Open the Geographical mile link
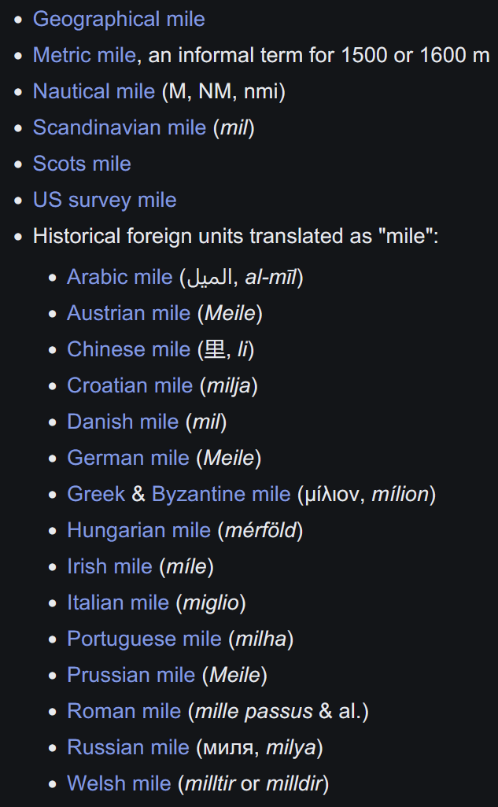The image size is (498, 807). [x=119, y=20]
